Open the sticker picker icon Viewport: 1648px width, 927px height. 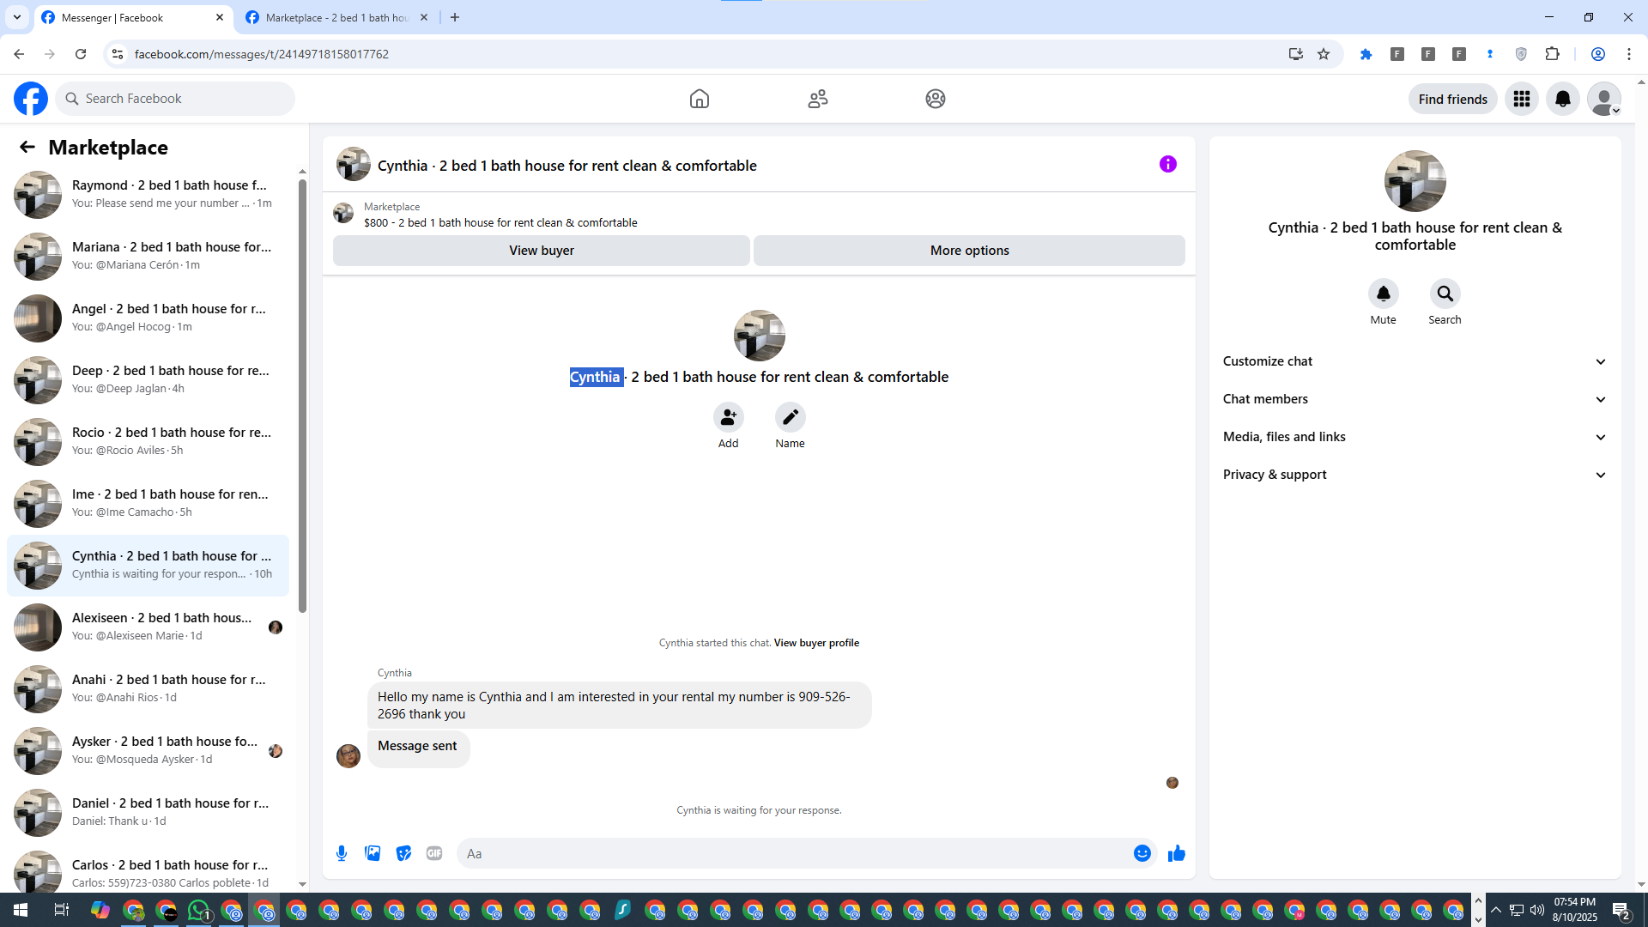click(x=403, y=853)
